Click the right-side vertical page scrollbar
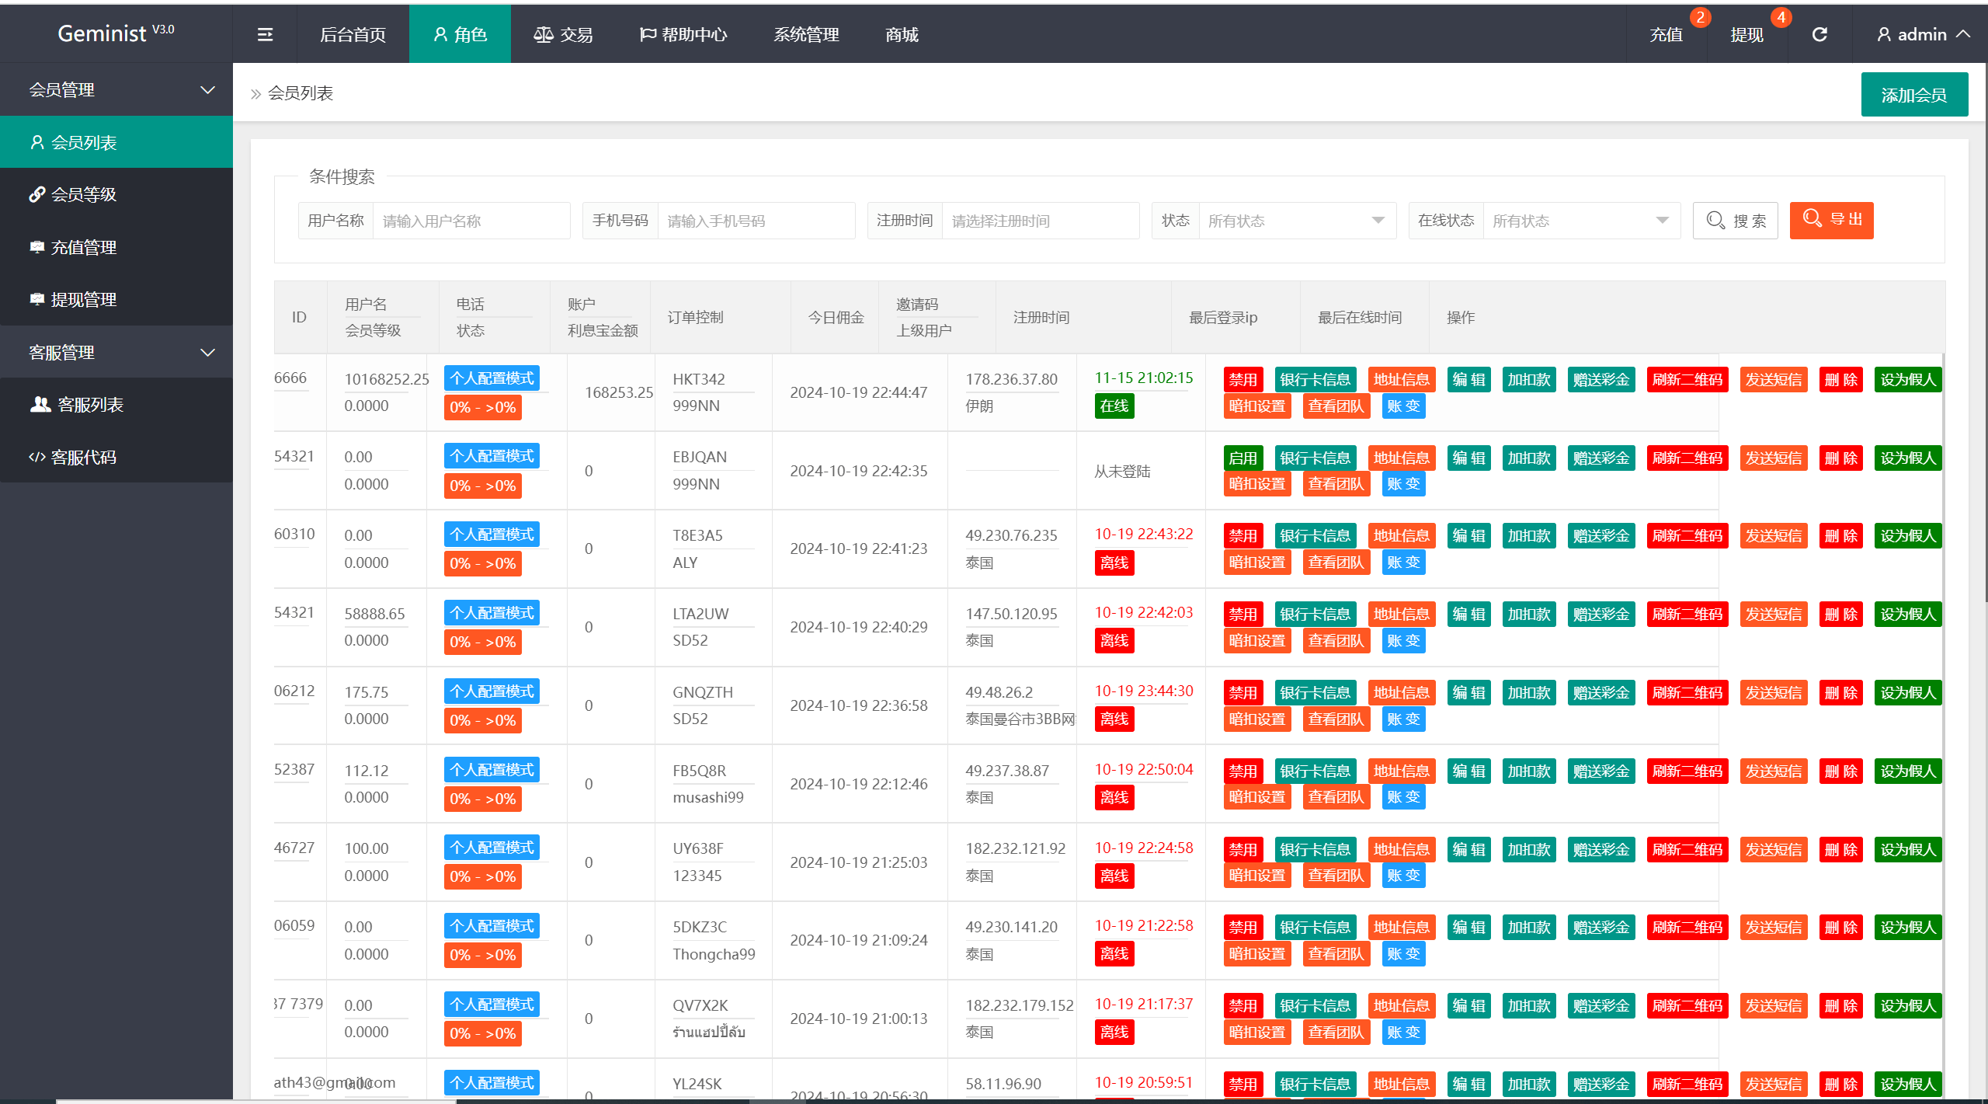Screen dimensions: 1988x1104 pos(1985,334)
